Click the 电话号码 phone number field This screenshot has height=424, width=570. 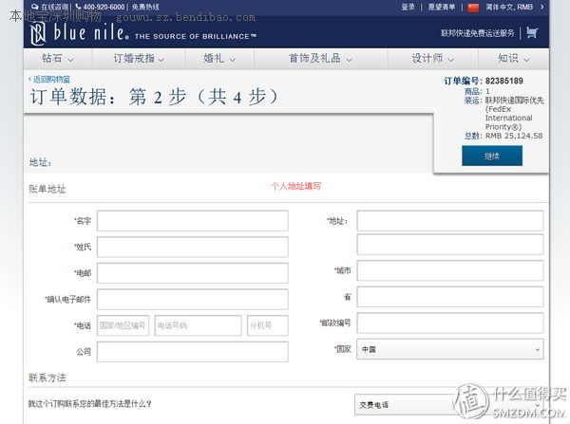(x=199, y=325)
